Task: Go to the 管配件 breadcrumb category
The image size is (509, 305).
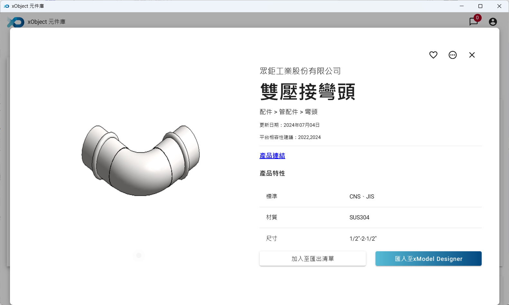Action: click(x=288, y=112)
